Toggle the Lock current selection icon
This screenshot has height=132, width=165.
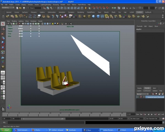[x=86, y=8]
